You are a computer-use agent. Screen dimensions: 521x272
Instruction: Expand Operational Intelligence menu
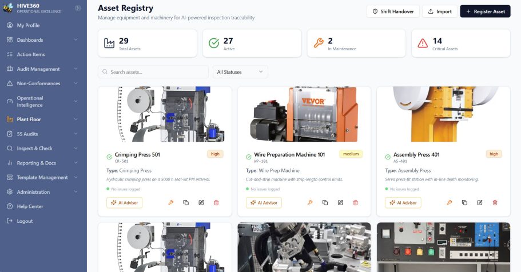[43, 101]
